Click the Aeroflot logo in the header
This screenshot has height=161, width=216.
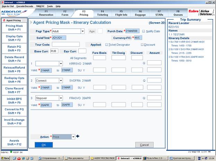coord(14,13)
